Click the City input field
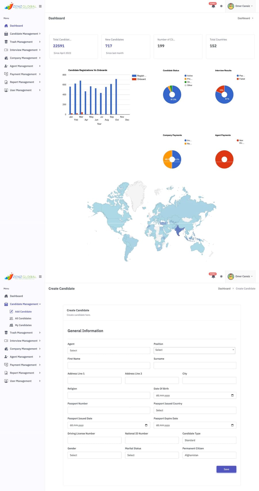259x491 pixels. pyautogui.click(x=209, y=380)
